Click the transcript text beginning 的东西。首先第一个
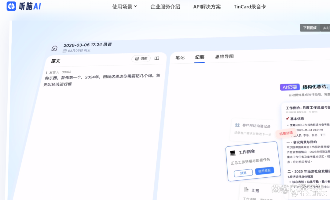 click(x=102, y=80)
